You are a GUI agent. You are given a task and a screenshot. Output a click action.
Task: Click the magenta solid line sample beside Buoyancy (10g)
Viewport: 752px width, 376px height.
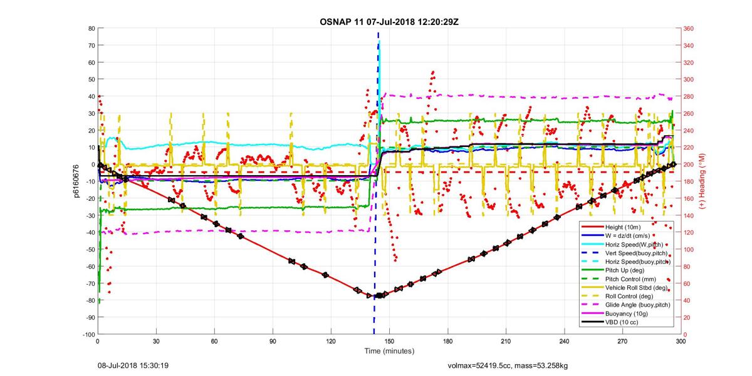592,313
